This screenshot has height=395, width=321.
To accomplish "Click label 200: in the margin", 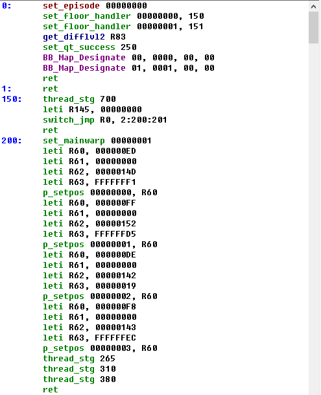I will click(x=12, y=141).
